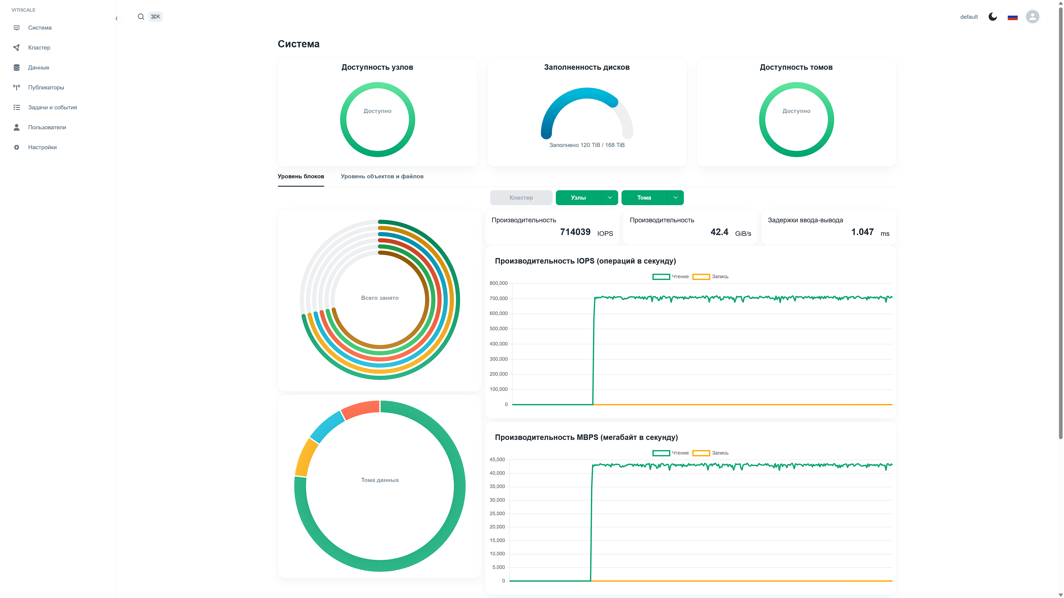Click the Кластер share icon in sidebar
Image resolution: width=1064 pixels, height=598 pixels.
(x=17, y=47)
